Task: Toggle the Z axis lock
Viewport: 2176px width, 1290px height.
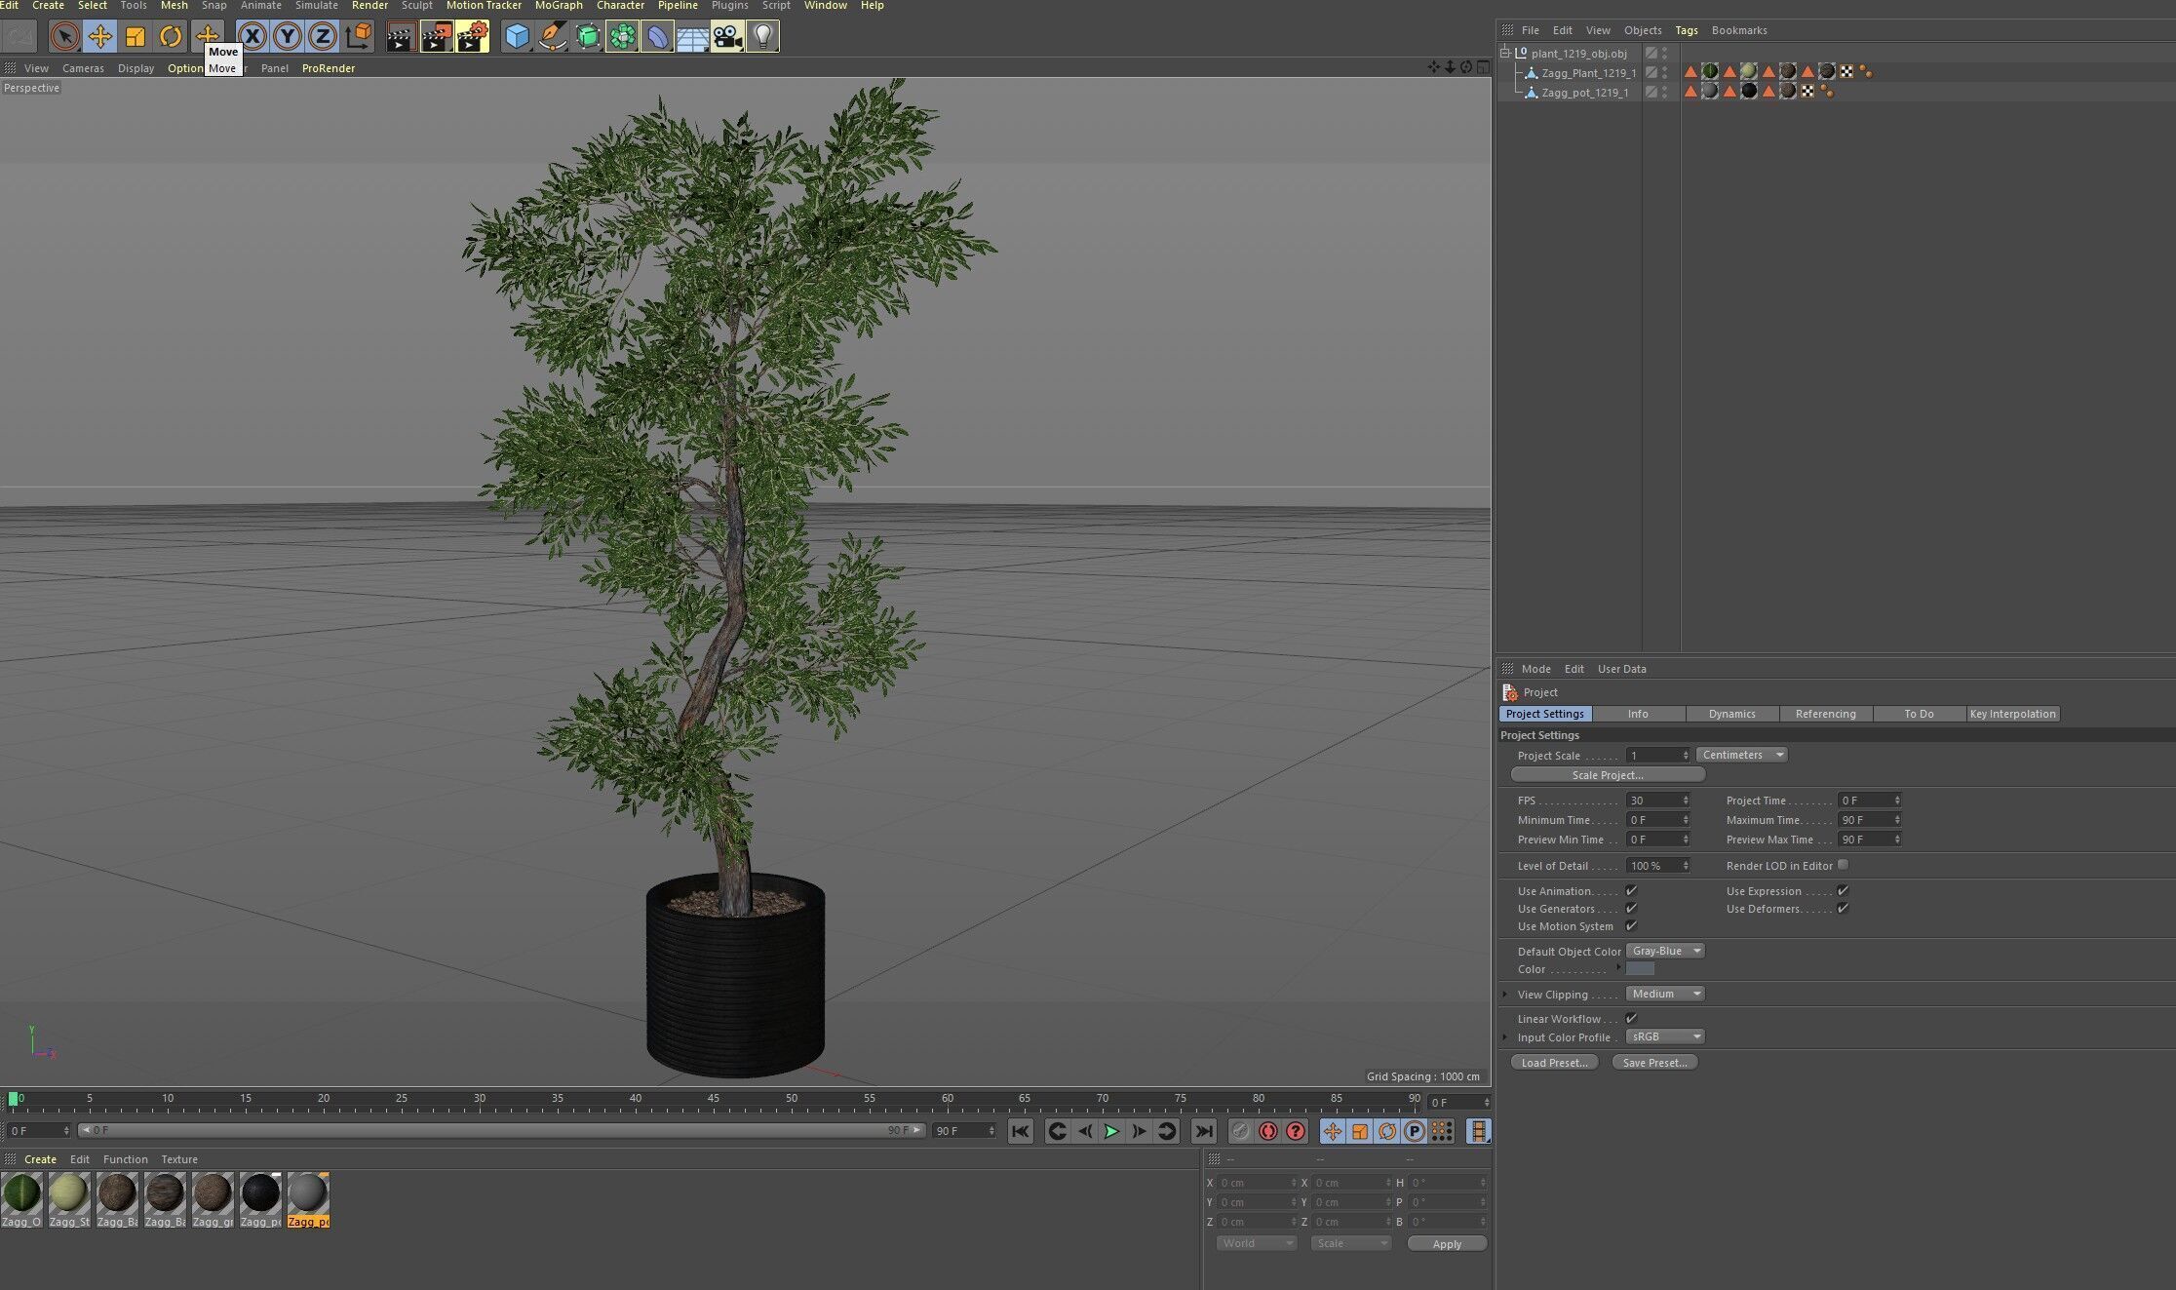Action: [x=322, y=37]
